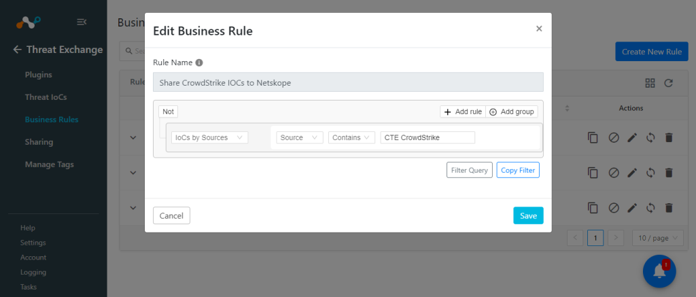The image size is (696, 297).
Task: Edit pencil icon in the first rule row
Action: coord(632,137)
